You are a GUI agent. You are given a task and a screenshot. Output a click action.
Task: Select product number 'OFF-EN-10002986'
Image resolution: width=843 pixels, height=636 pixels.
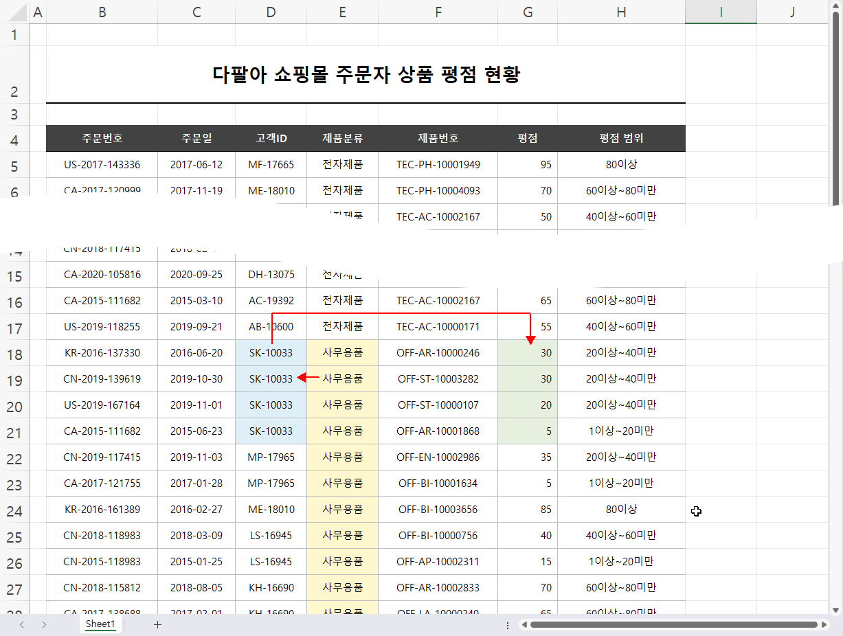(x=438, y=457)
